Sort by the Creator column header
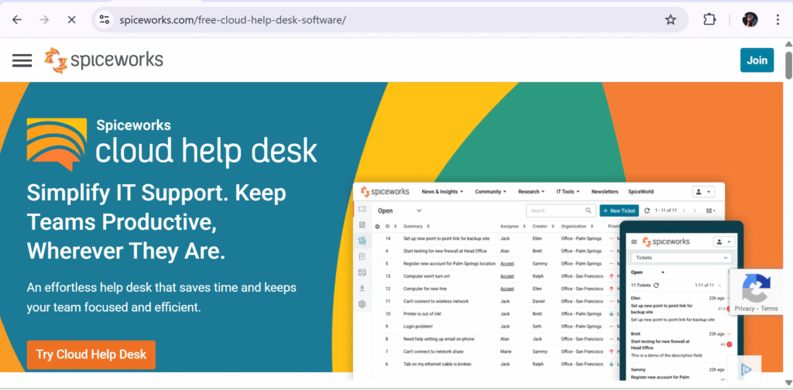The width and height of the screenshot is (793, 390). pyautogui.click(x=544, y=226)
